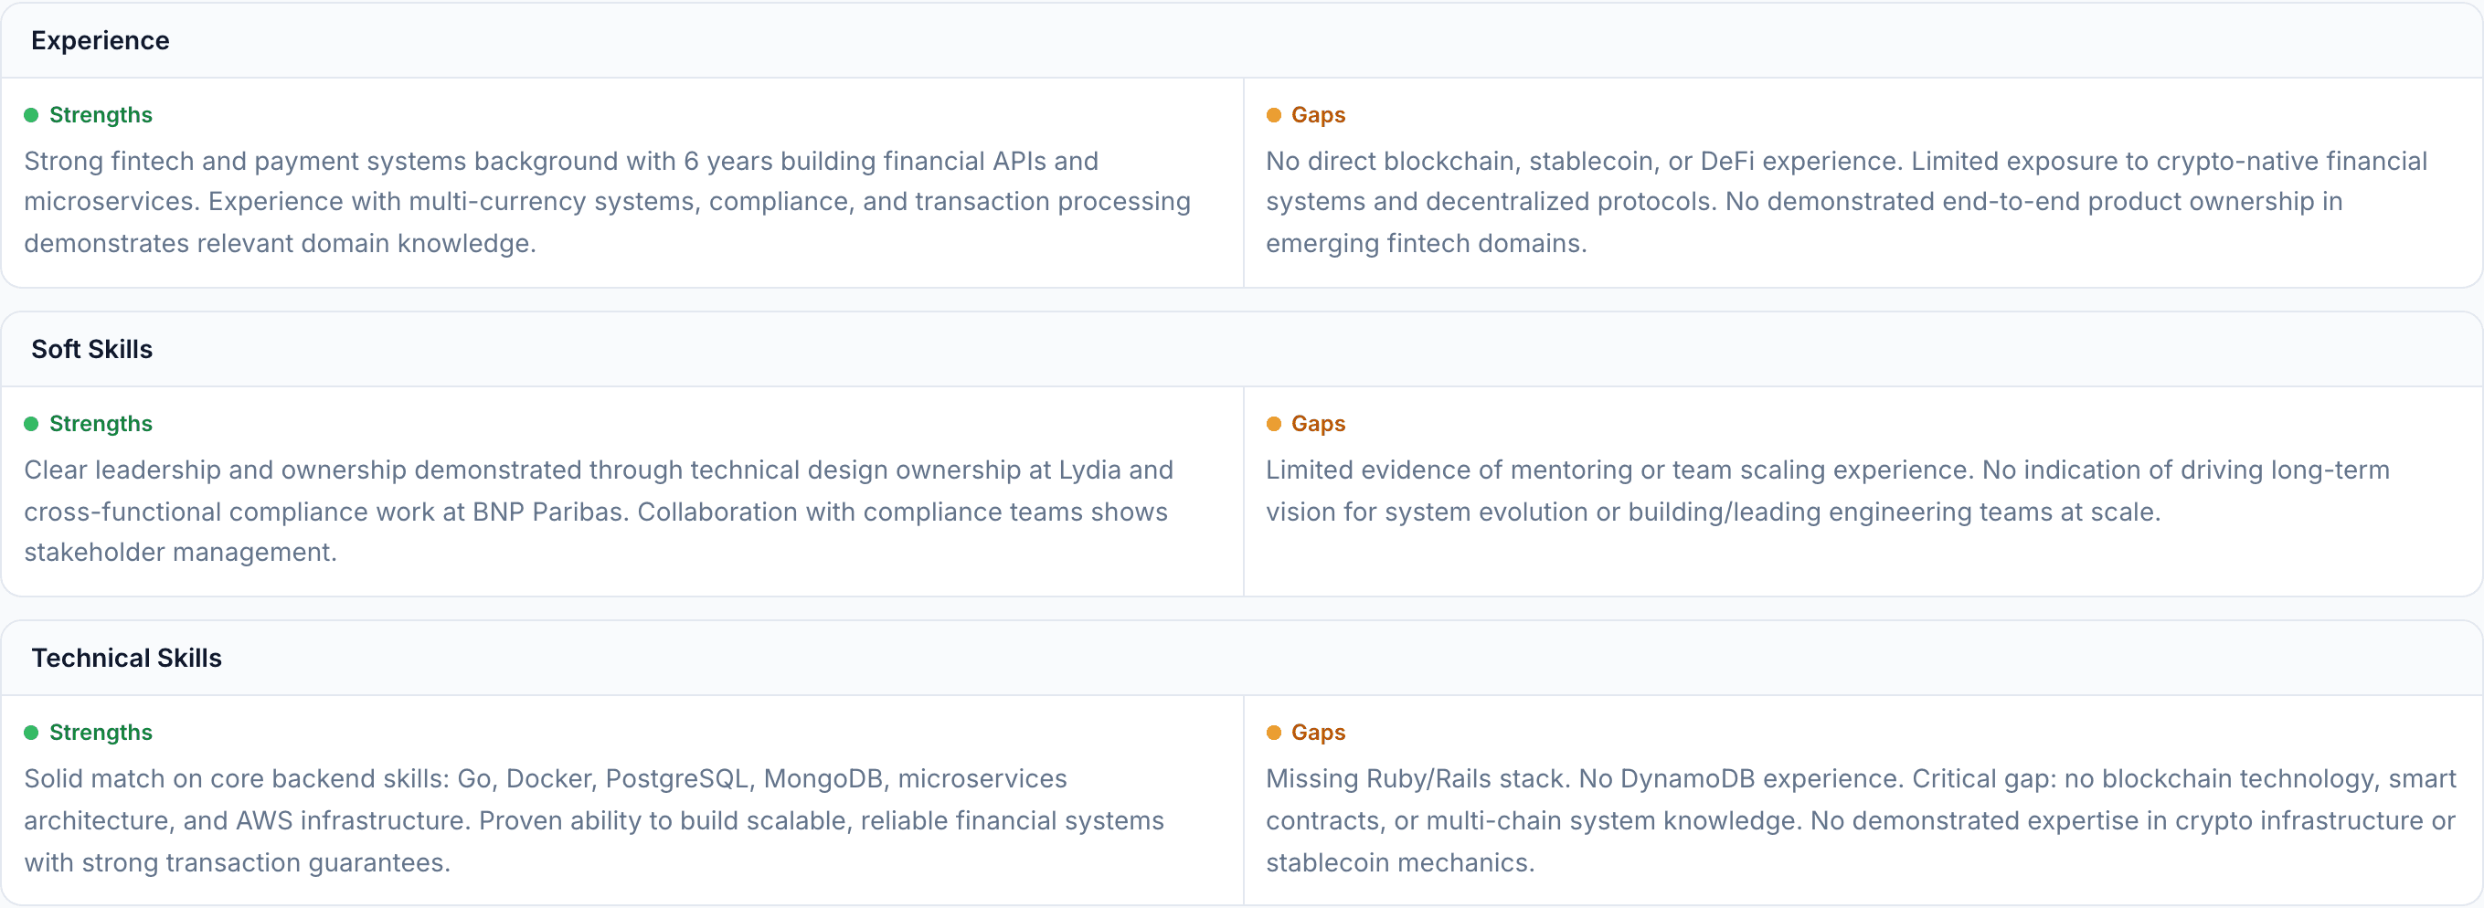The height and width of the screenshot is (908, 2484).
Task: Click the Lydia and BNP Paribas leadership paragraph
Action: point(599,511)
